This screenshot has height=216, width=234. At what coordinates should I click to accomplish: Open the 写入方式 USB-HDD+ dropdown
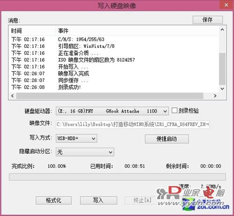(x=76, y=138)
